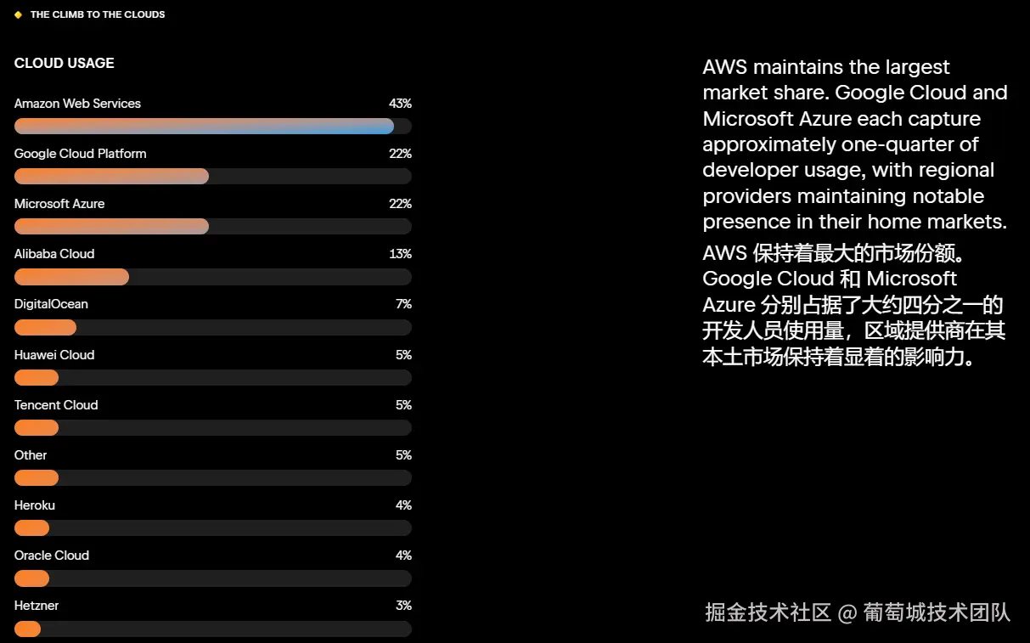Click the 43% value for AWS
This screenshot has width=1030, height=643.
(x=400, y=104)
